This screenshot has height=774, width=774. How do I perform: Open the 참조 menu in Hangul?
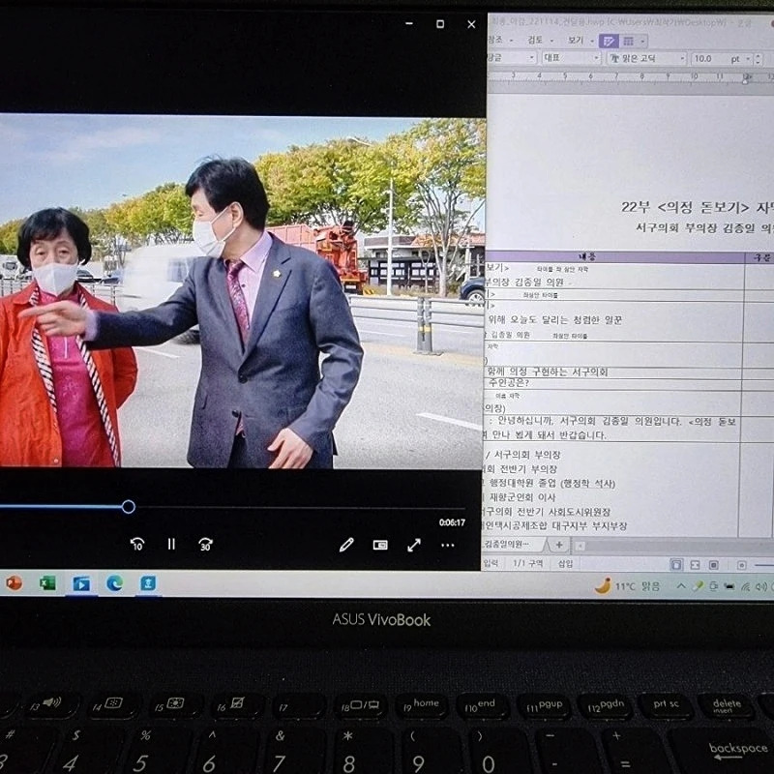pos(495,40)
